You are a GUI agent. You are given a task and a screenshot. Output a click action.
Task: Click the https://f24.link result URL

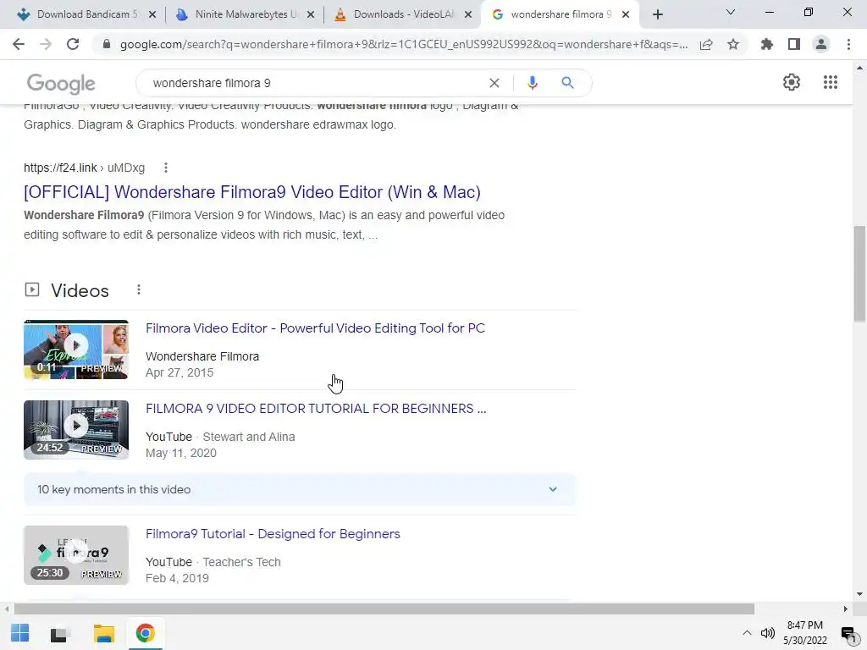click(84, 168)
